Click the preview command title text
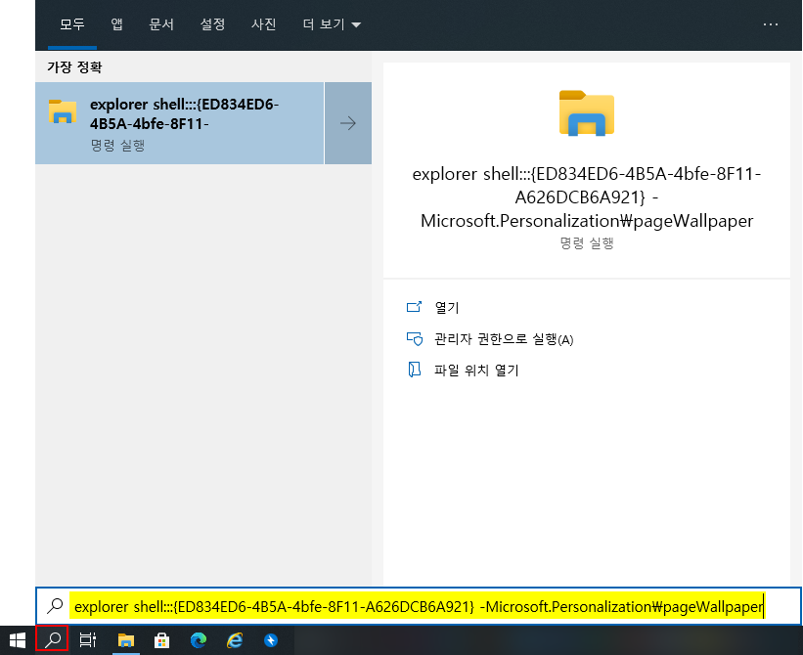Screen dimensions: 803x655 pyautogui.click(x=587, y=197)
